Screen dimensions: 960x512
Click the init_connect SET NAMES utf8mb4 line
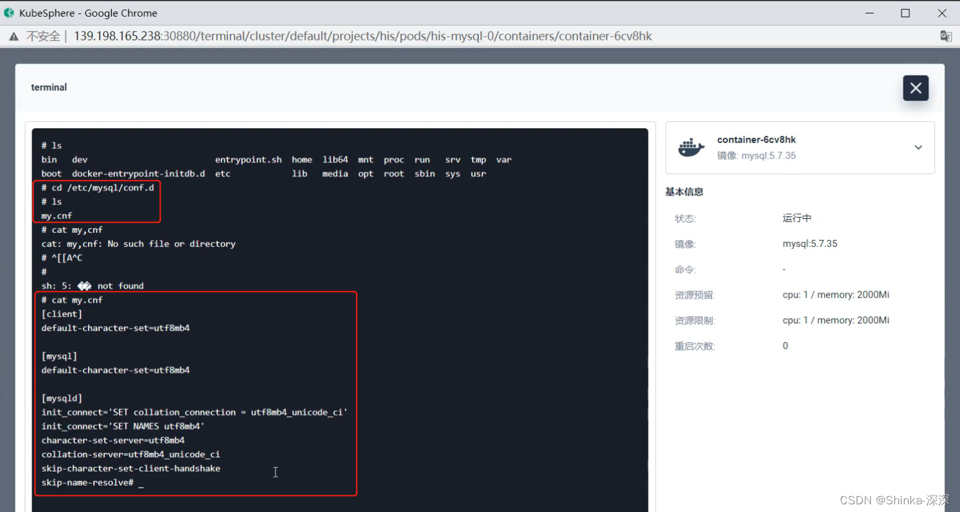tap(123, 427)
